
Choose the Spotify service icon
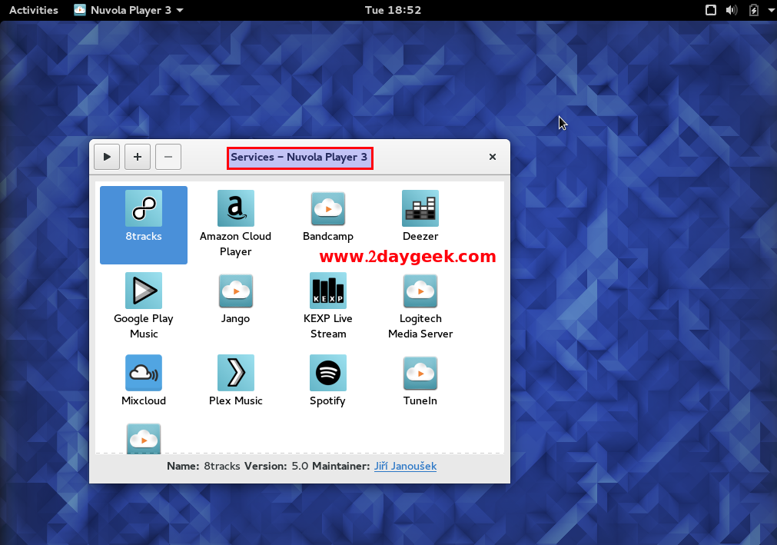(x=328, y=374)
